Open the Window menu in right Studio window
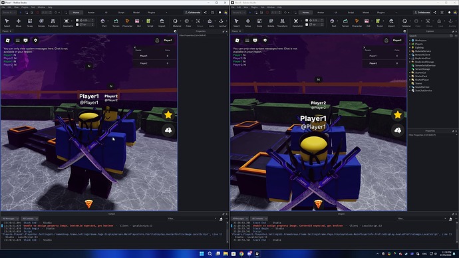The image size is (459, 258). click(271, 7)
